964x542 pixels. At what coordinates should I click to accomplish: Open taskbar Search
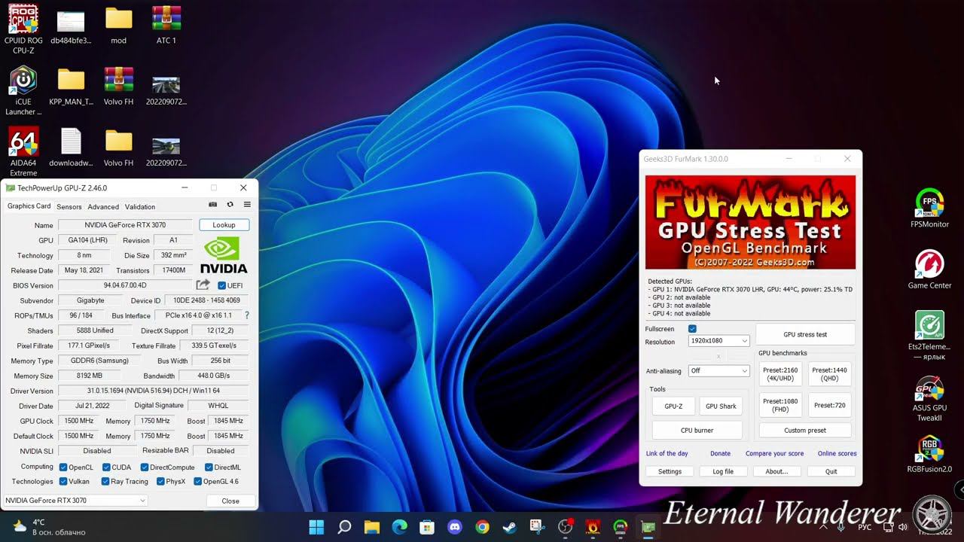344,527
